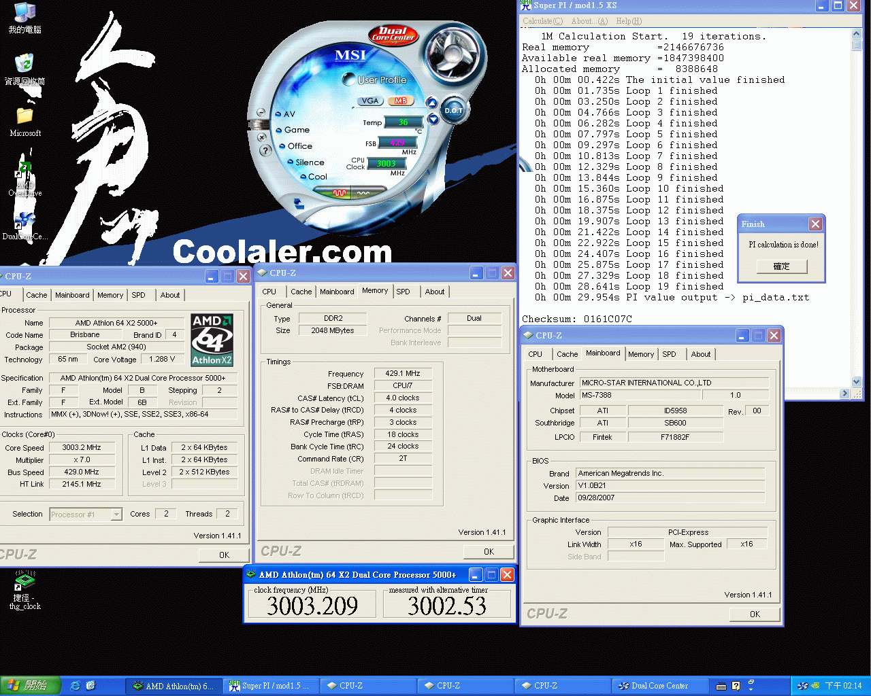Viewport: 871px width, 696px height.
Task: Close Dual Core Center with round X icon
Action: [x=262, y=137]
